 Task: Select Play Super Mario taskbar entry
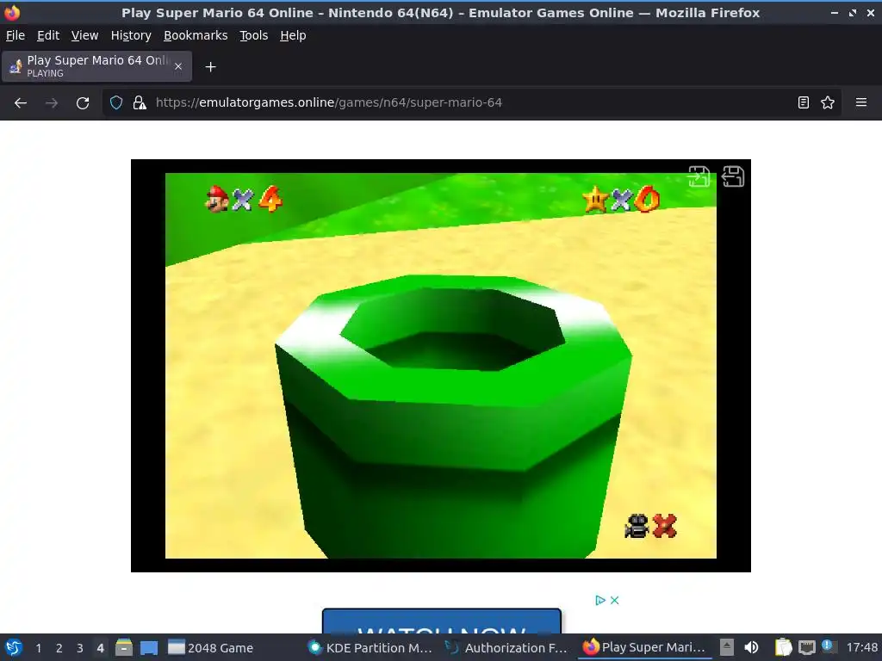tap(644, 647)
